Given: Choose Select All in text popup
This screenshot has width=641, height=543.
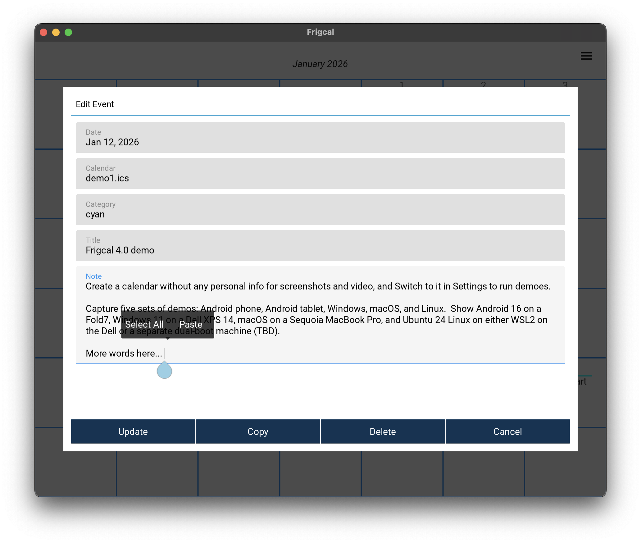Looking at the screenshot, I should pyautogui.click(x=144, y=325).
